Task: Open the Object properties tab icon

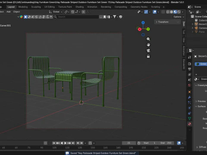Action: [x=189, y=92]
